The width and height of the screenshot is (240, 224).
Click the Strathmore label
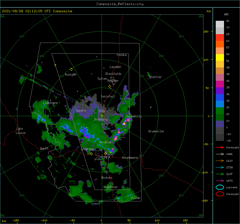click(130, 158)
